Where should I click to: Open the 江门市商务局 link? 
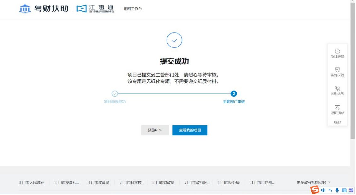tap(229, 183)
